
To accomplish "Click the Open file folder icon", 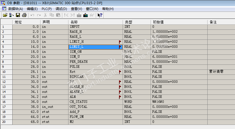I will (x=5, y=15).
